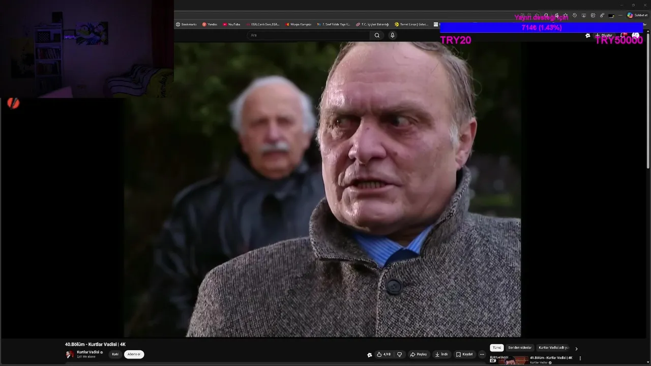The width and height of the screenshot is (651, 366).
Task: Show the next filter chips with the chevron
Action: click(576, 349)
